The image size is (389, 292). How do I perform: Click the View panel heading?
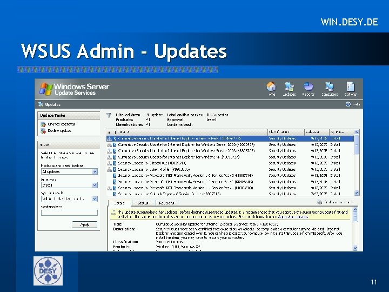tap(45, 145)
